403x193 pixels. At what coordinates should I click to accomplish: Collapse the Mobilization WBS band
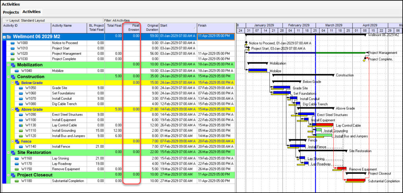[x=8, y=65]
